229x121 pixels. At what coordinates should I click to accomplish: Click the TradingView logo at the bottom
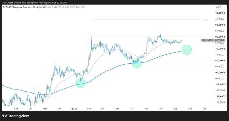15,116
